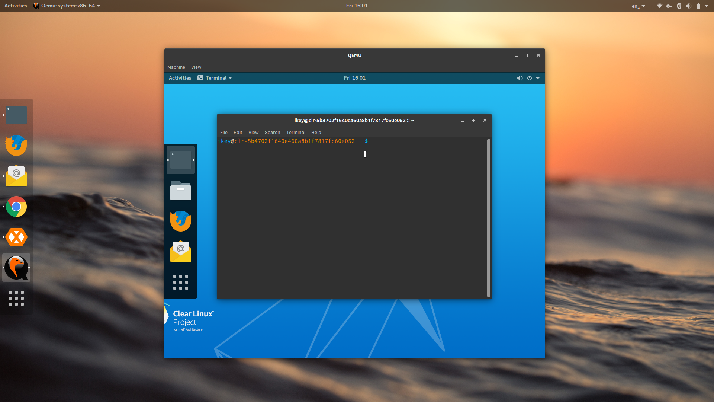Image resolution: width=714 pixels, height=402 pixels.
Task: Open the host clock Fri 16:01
Action: click(357, 6)
